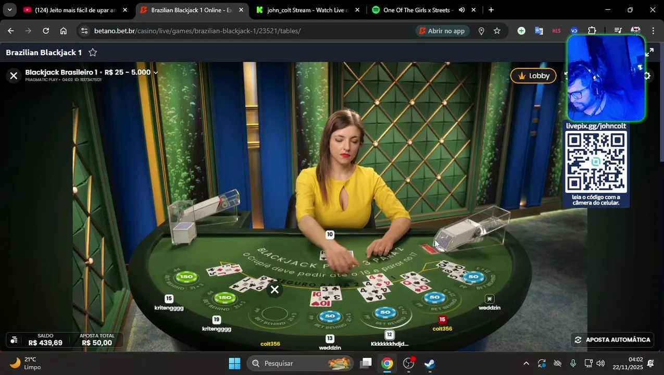Bookmark this page with the star

pos(497,31)
